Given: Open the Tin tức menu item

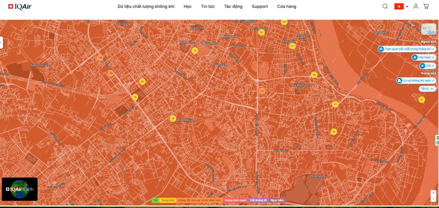Looking at the screenshot, I should click(208, 6).
